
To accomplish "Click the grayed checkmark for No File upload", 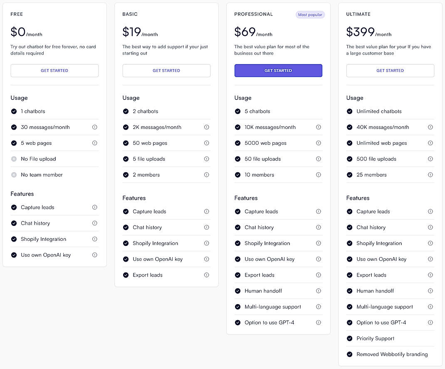I will pos(14,158).
